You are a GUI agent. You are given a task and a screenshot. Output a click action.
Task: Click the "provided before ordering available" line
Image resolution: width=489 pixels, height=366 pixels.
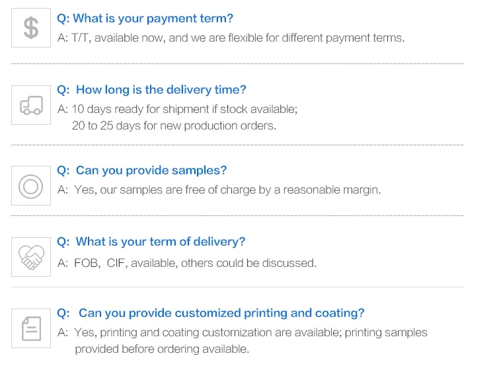pos(162,349)
